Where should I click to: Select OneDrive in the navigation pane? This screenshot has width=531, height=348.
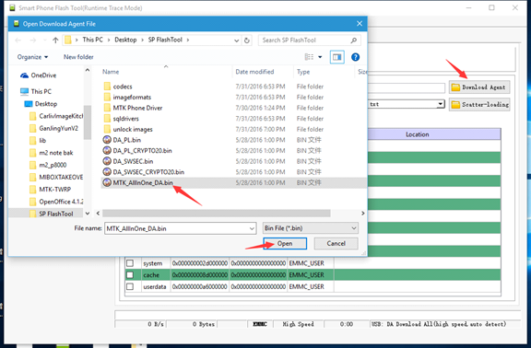coord(43,75)
